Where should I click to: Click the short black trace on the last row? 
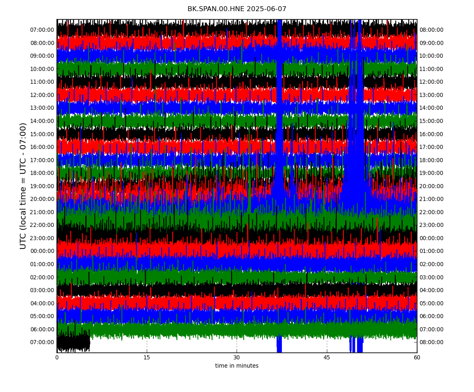point(73,343)
